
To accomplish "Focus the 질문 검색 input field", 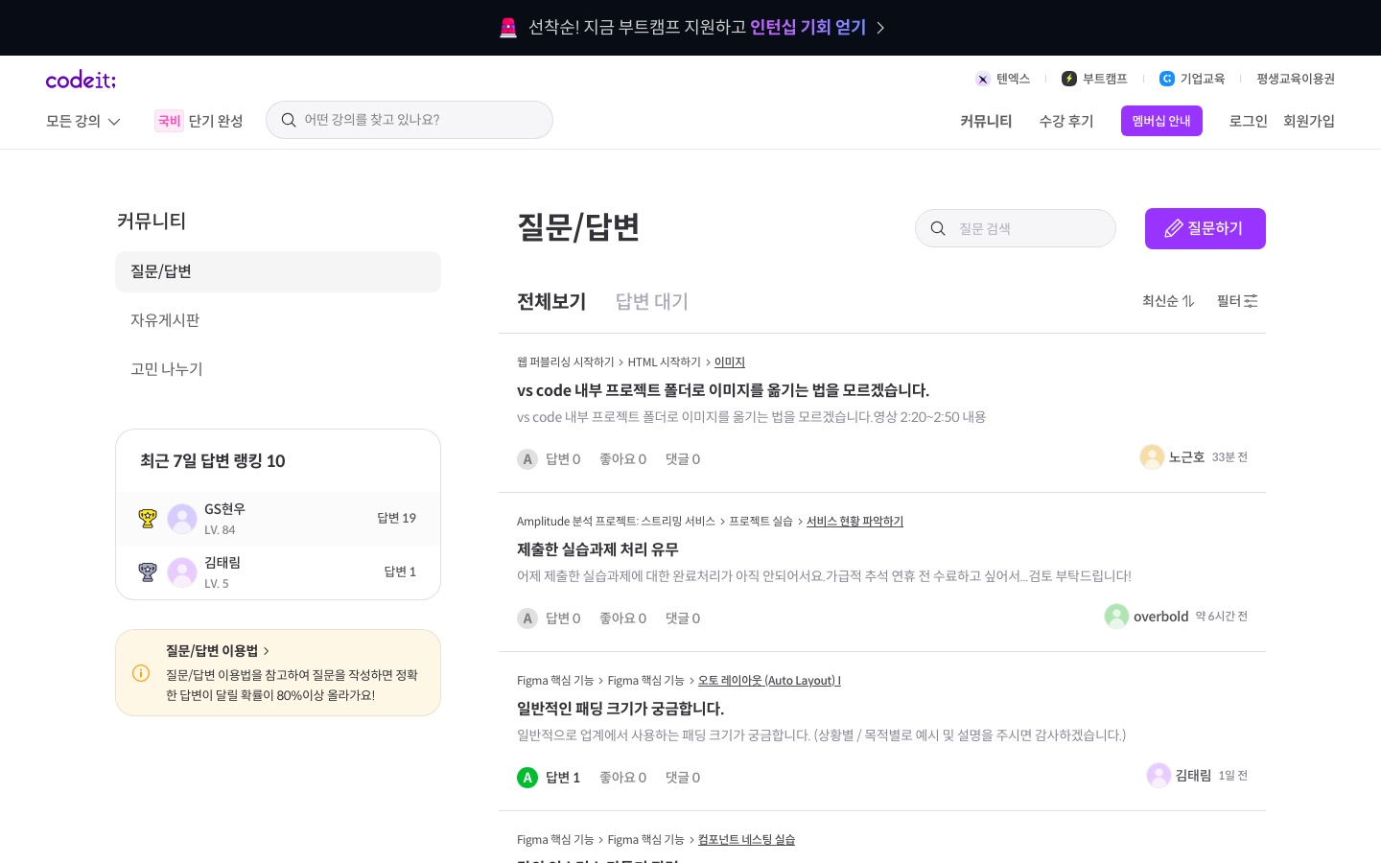I will pyautogui.click(x=1016, y=228).
